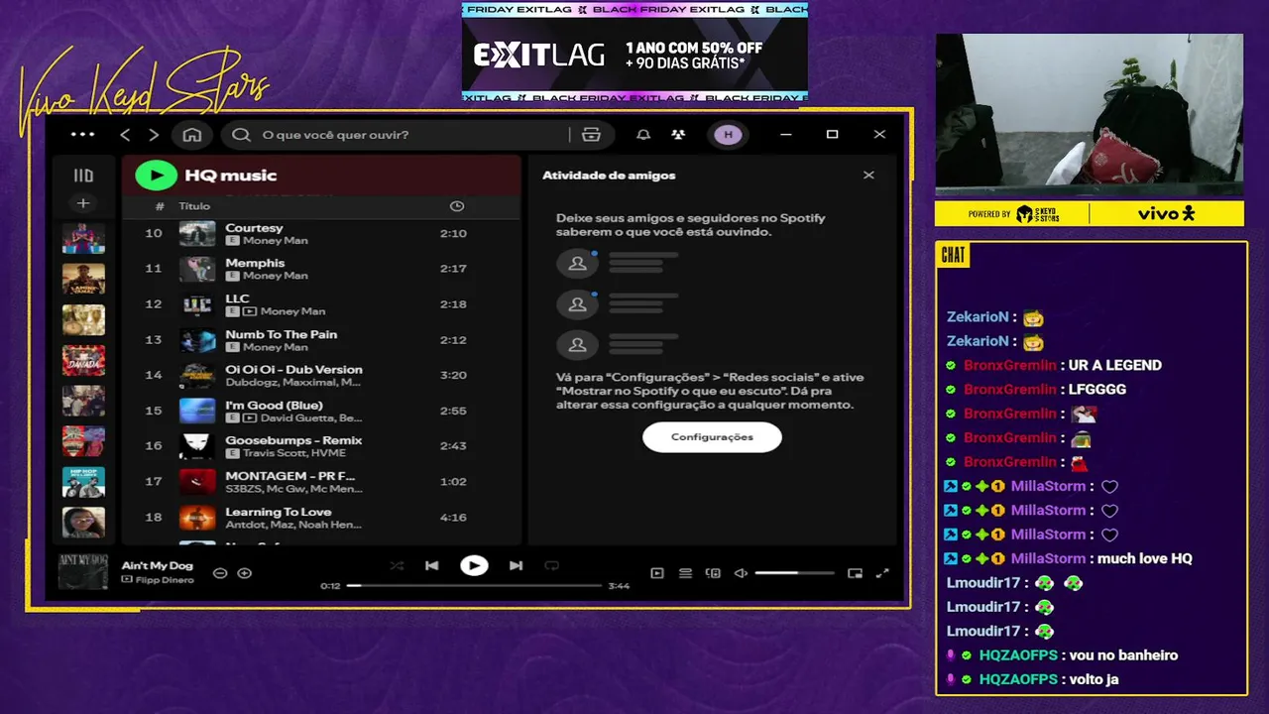Click the third friend placeholder avatar
The image size is (1269, 714).
click(577, 345)
